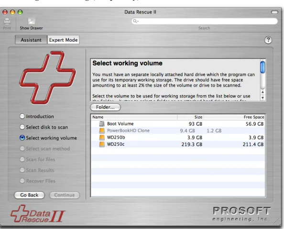Click the instructions scroll down arrow
Screen dimensions: 284x229
[x=262, y=98]
